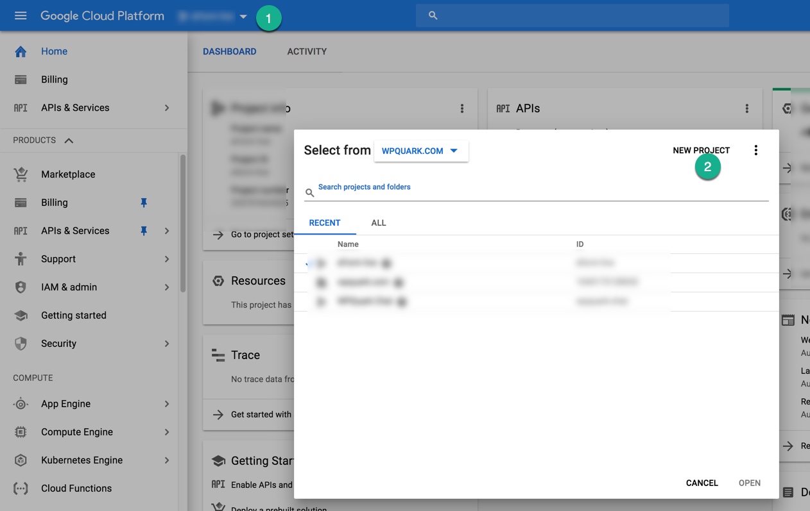Viewport: 810px width, 511px height.
Task: Click the ID column header
Action: pos(580,244)
